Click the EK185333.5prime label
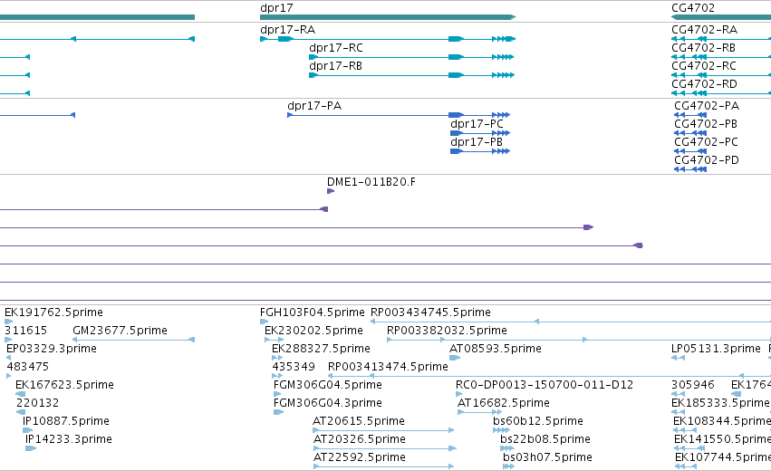The image size is (771, 471). point(721,403)
